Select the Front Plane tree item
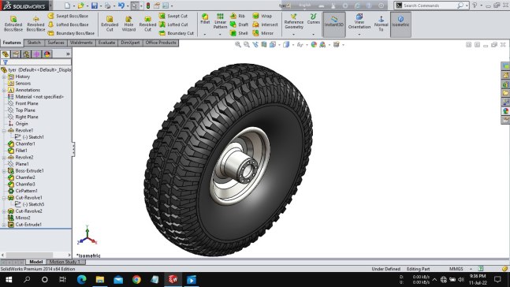Screen dimensions: 510x287 click(x=23, y=103)
